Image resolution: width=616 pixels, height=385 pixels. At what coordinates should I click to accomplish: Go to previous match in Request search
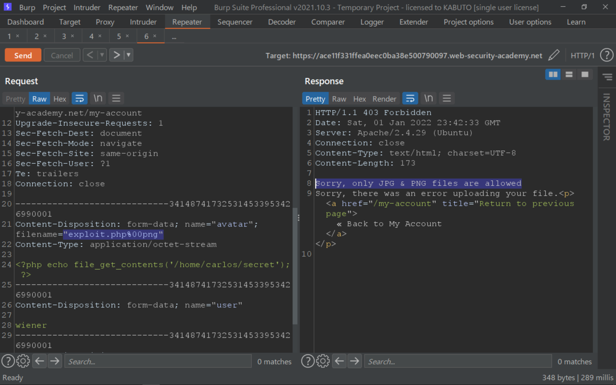[40, 361]
